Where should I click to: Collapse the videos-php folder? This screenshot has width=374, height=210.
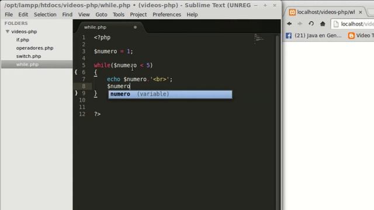click(8, 32)
